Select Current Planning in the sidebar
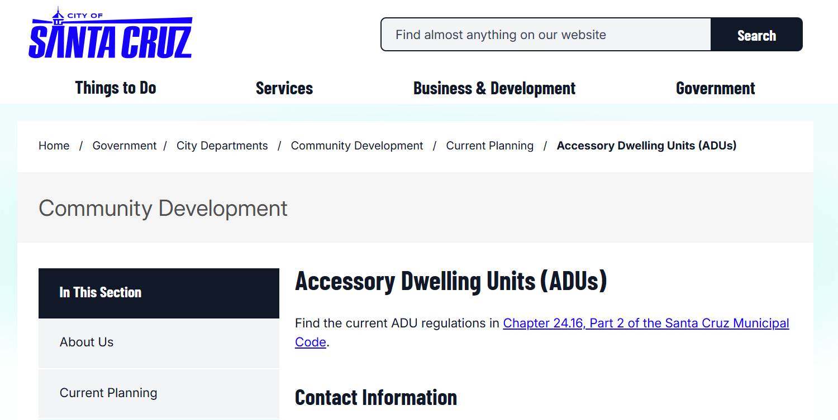The image size is (838, 420). [x=108, y=393]
